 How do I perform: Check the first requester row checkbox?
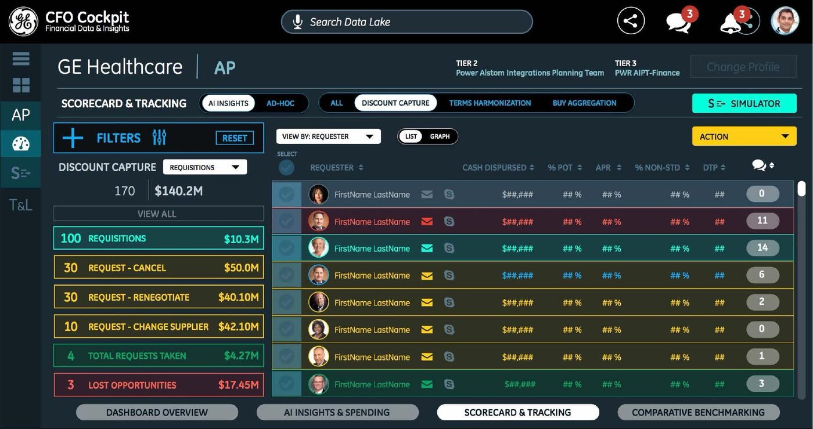pos(286,194)
